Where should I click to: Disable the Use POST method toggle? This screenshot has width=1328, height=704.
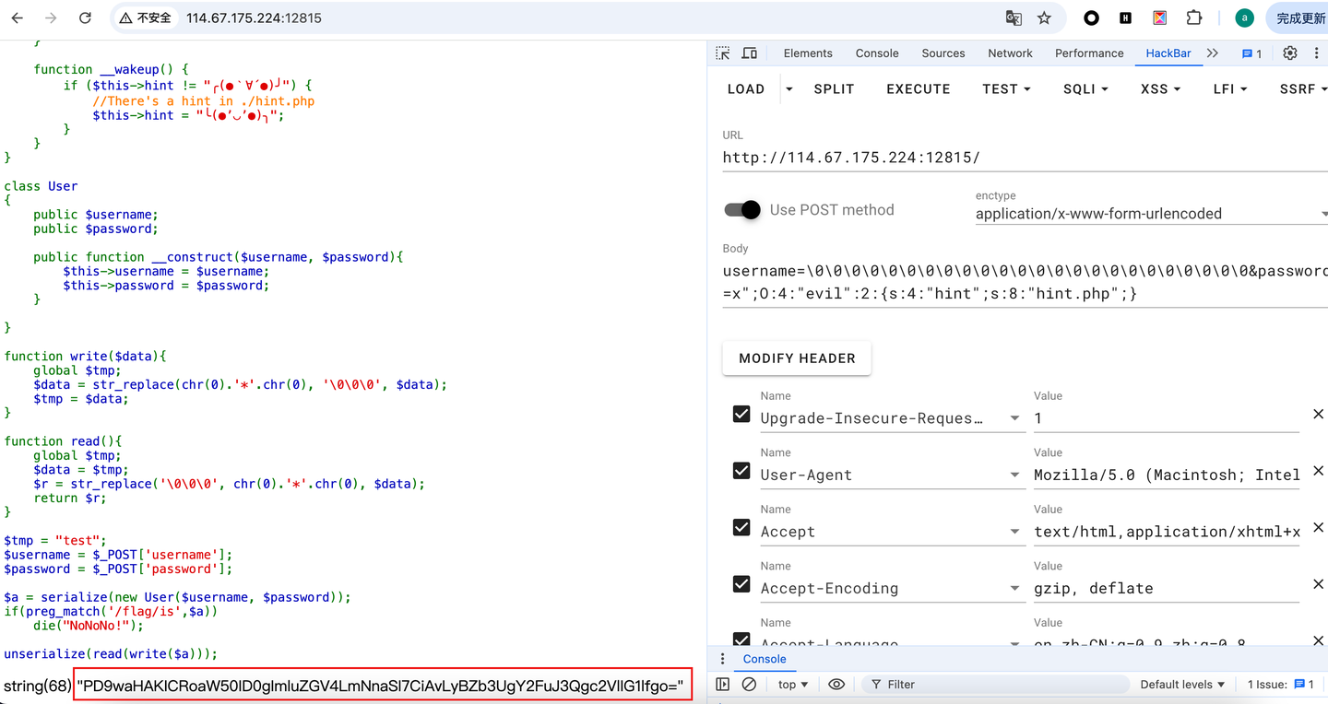point(741,210)
